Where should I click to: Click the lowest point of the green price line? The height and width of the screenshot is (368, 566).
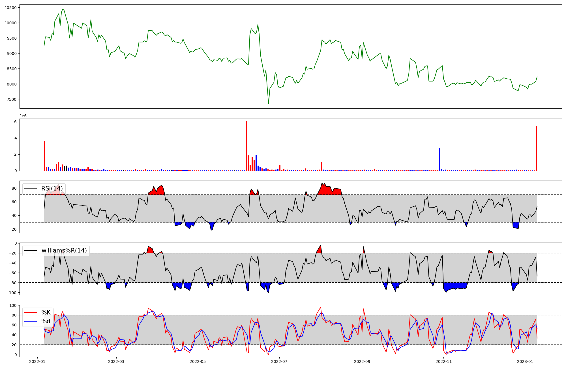269,104
